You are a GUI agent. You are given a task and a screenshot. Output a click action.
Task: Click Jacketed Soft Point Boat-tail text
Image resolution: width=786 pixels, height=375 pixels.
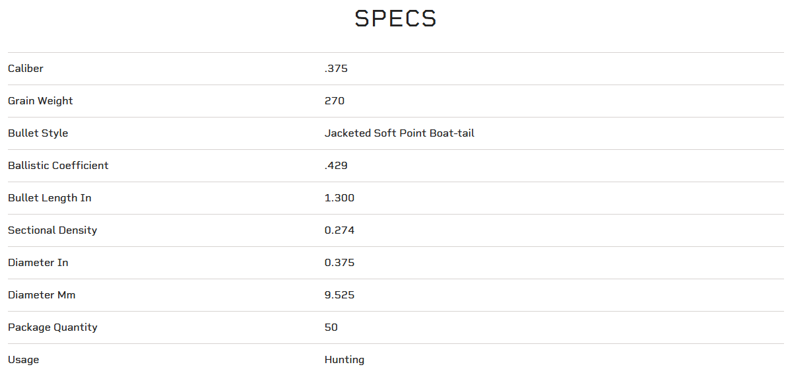(399, 133)
